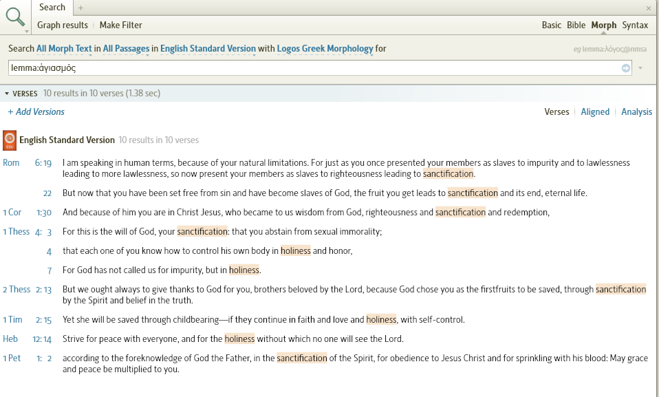The height and width of the screenshot is (397, 659).
Task: Select the Search tab
Action: [52, 8]
